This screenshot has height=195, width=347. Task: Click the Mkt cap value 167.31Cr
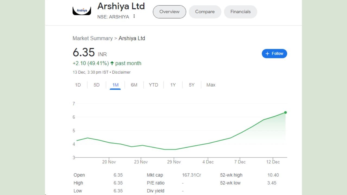191,175
